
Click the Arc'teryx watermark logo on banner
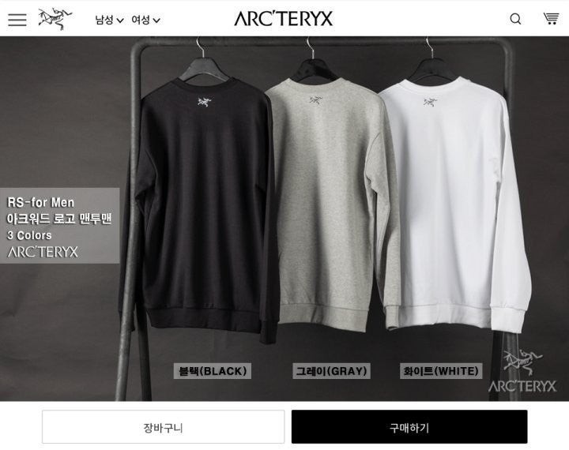pyautogui.click(x=522, y=371)
